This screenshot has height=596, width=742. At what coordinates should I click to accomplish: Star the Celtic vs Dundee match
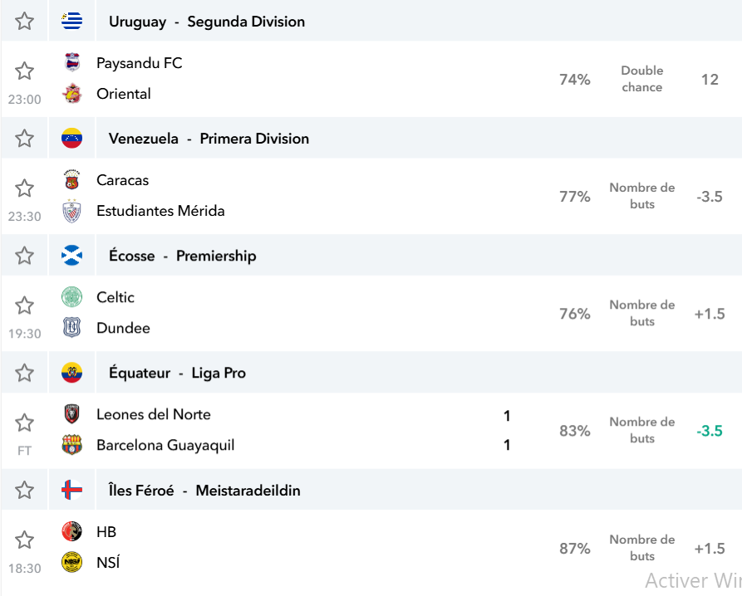[24, 305]
